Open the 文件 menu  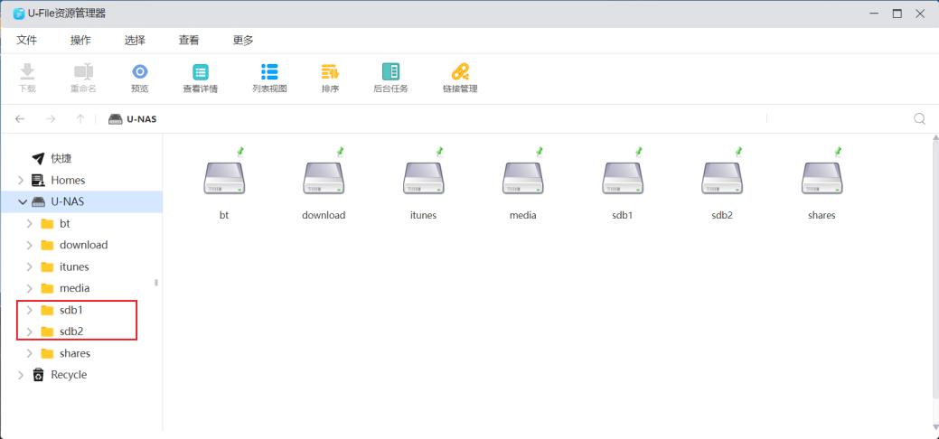[x=26, y=40]
